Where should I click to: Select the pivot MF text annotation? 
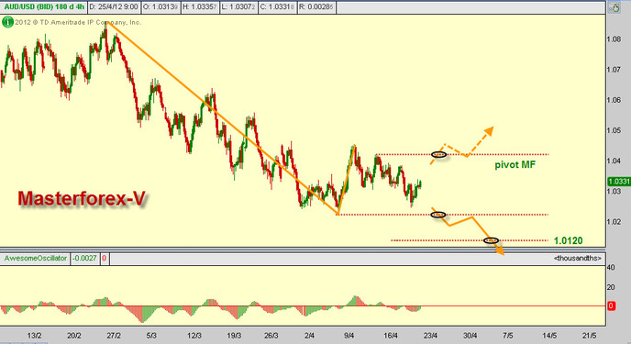click(x=515, y=164)
